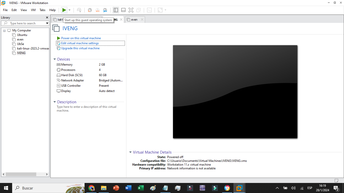Open stretch guest dropdown arrow

pyautogui.click(x=165, y=10)
